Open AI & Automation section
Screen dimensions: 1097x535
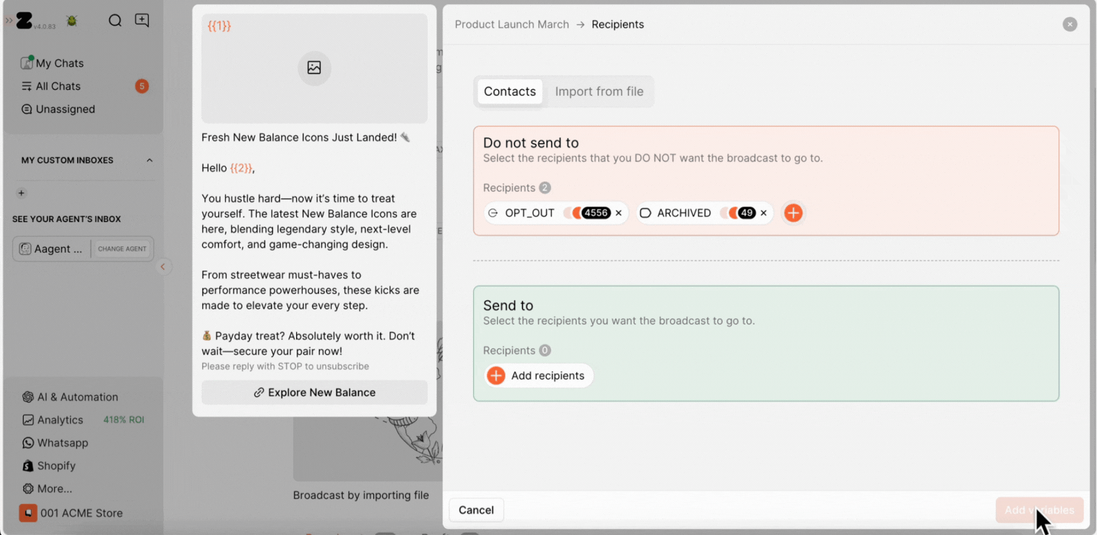(70, 397)
